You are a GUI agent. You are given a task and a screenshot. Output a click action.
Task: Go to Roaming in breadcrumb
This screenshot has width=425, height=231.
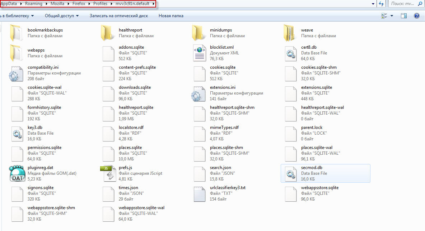point(34,4)
